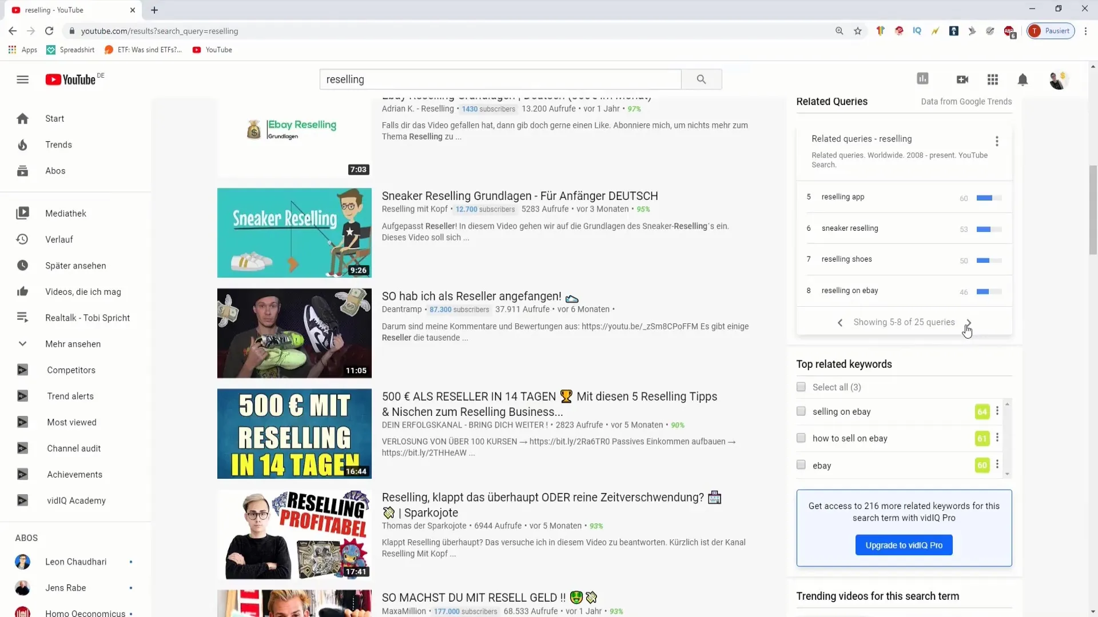The height and width of the screenshot is (617, 1098).
Task: Click the reselling shoes query
Action: pyautogui.click(x=846, y=259)
